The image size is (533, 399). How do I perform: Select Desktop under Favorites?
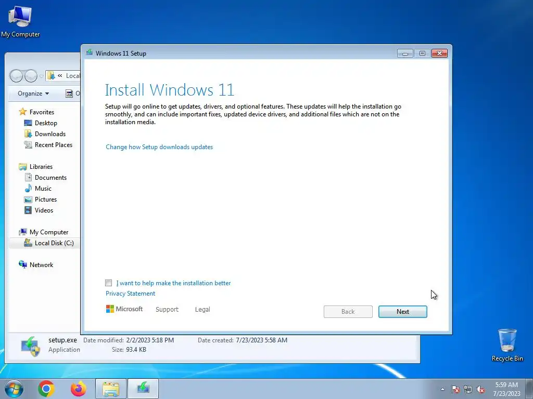[x=41, y=123]
